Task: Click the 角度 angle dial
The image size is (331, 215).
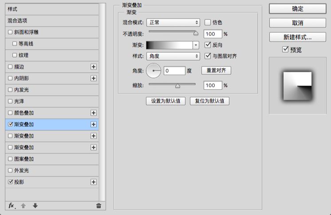Action: (154, 70)
